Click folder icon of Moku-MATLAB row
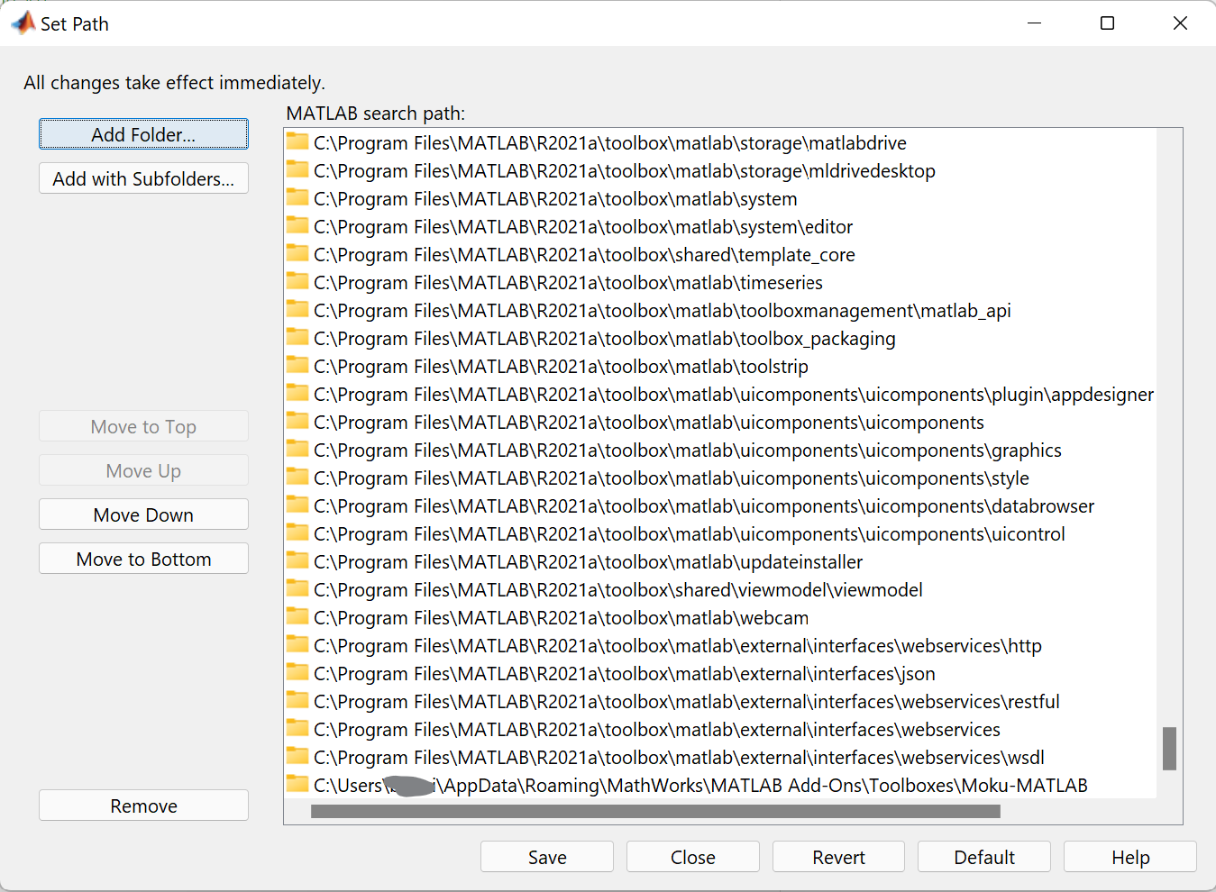 [297, 784]
